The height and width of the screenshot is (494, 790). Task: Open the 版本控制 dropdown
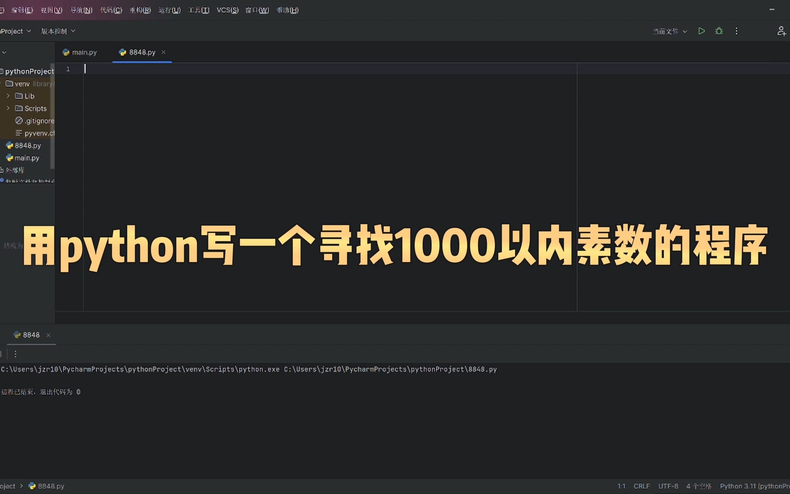pyautogui.click(x=58, y=31)
